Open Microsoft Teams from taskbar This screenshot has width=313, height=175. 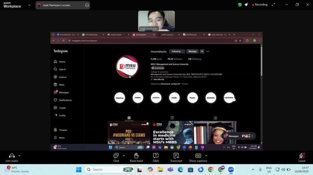[170, 170]
